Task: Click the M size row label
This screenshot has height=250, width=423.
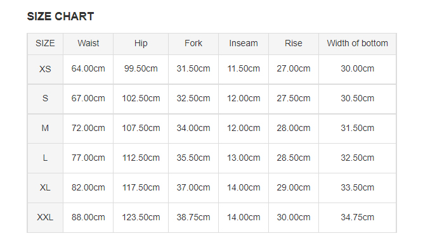Action: click(45, 128)
